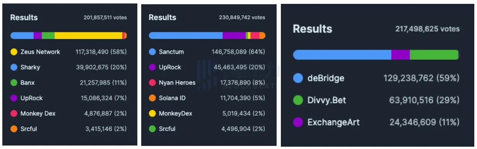
Task: Select the Sanctum result label
Action: tap(171, 52)
